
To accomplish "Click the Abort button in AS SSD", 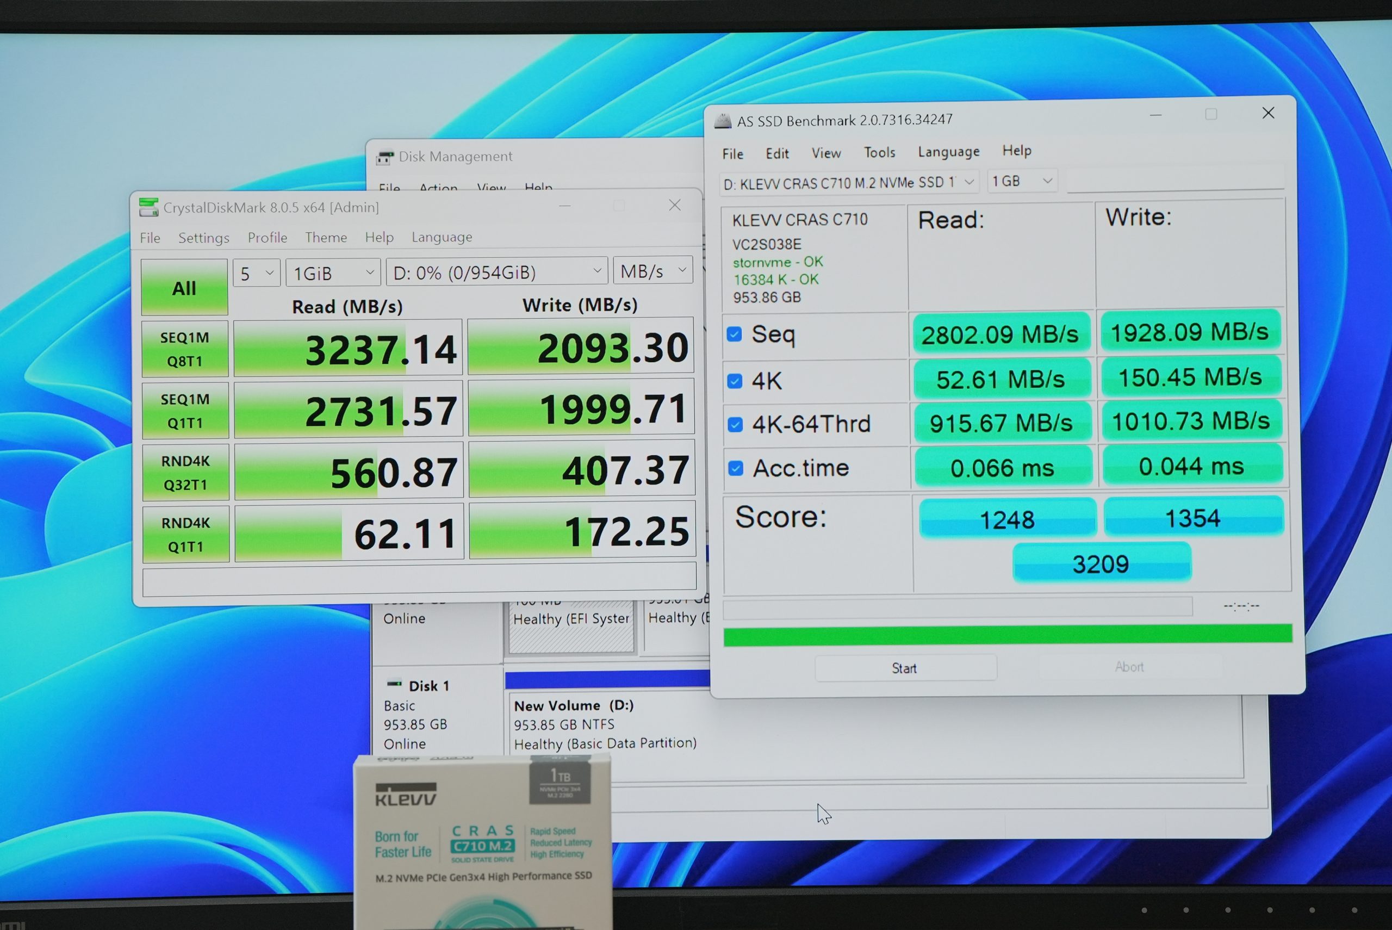I will tap(1129, 667).
